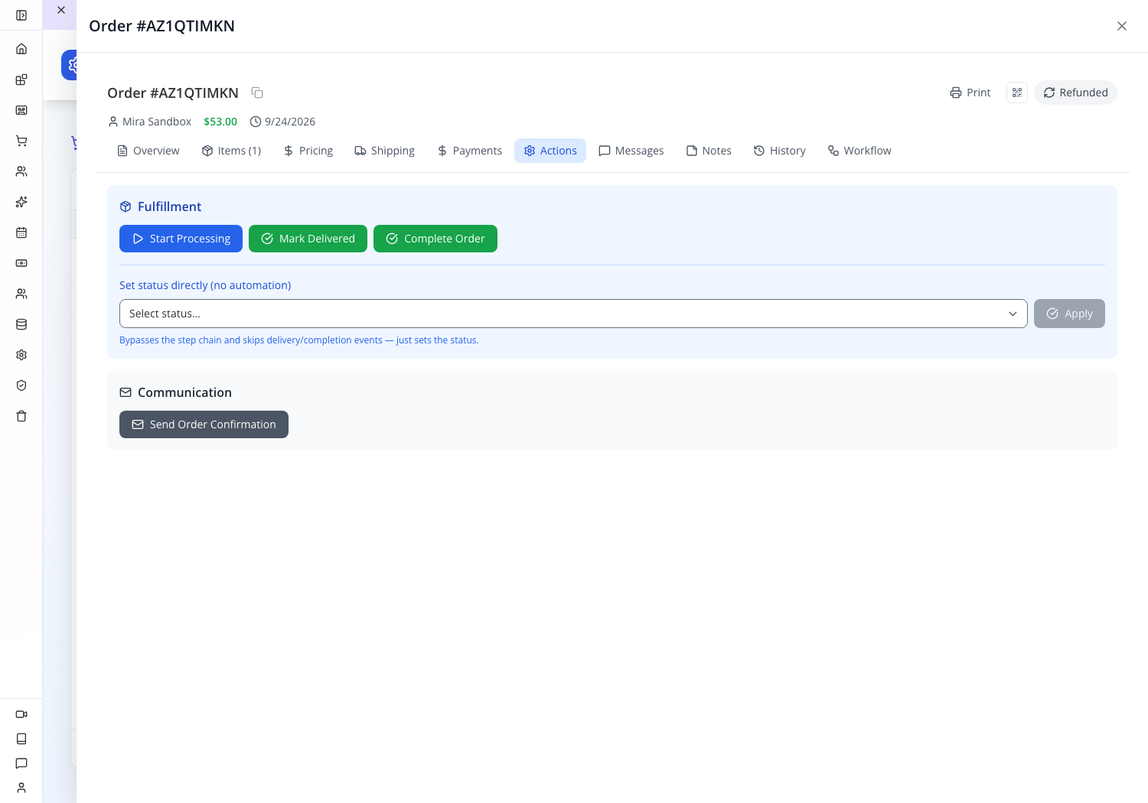Viewport: 1148px width, 803px height.
Task: Open the database sidebar icon
Action: coord(21,324)
